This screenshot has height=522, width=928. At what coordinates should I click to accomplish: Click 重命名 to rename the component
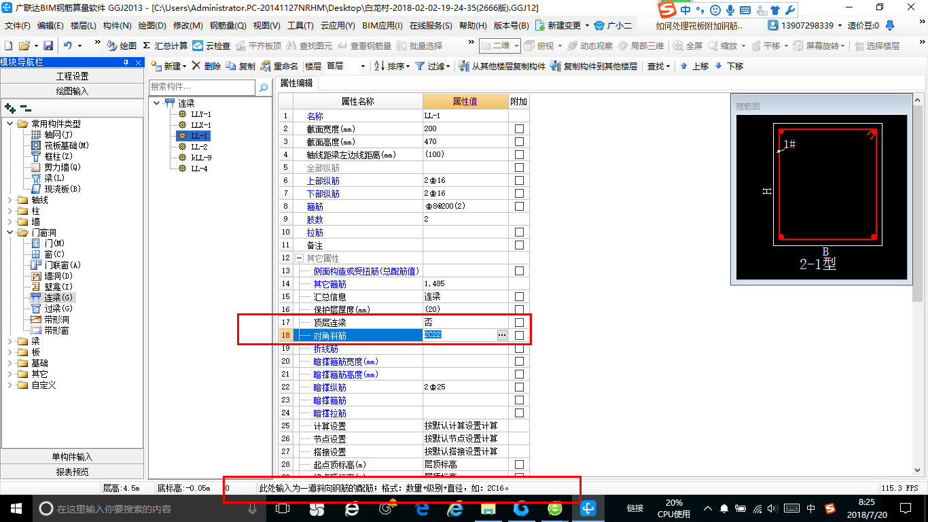(x=280, y=66)
